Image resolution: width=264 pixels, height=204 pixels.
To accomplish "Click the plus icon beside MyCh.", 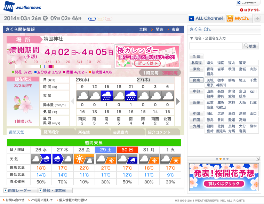I will (x=257, y=18).
